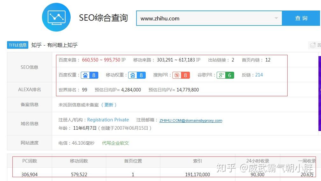Open the domain input dropdown arrow
The height and width of the screenshot is (181, 321).
pyautogui.click(x=276, y=18)
